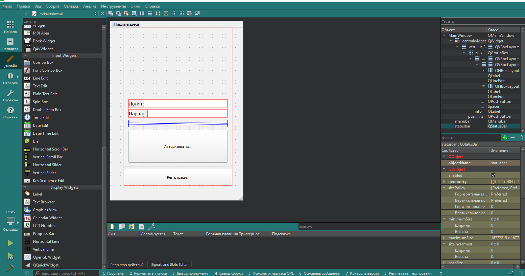Focus the Быстрый поиск locator field

[x=66, y=273]
